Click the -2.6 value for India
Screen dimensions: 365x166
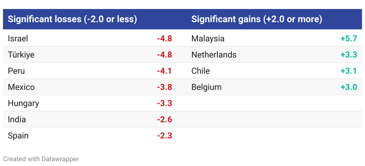(x=165, y=119)
